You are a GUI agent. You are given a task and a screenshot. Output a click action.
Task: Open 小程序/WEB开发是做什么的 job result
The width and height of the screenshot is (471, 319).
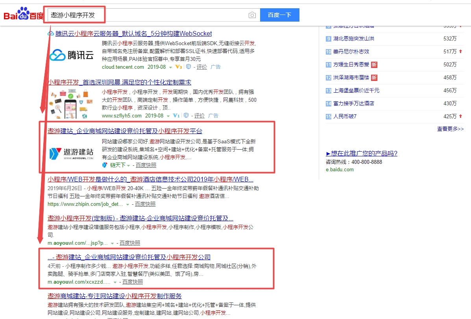(150, 179)
